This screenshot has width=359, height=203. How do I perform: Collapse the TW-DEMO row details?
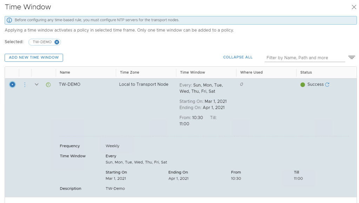[36, 85]
